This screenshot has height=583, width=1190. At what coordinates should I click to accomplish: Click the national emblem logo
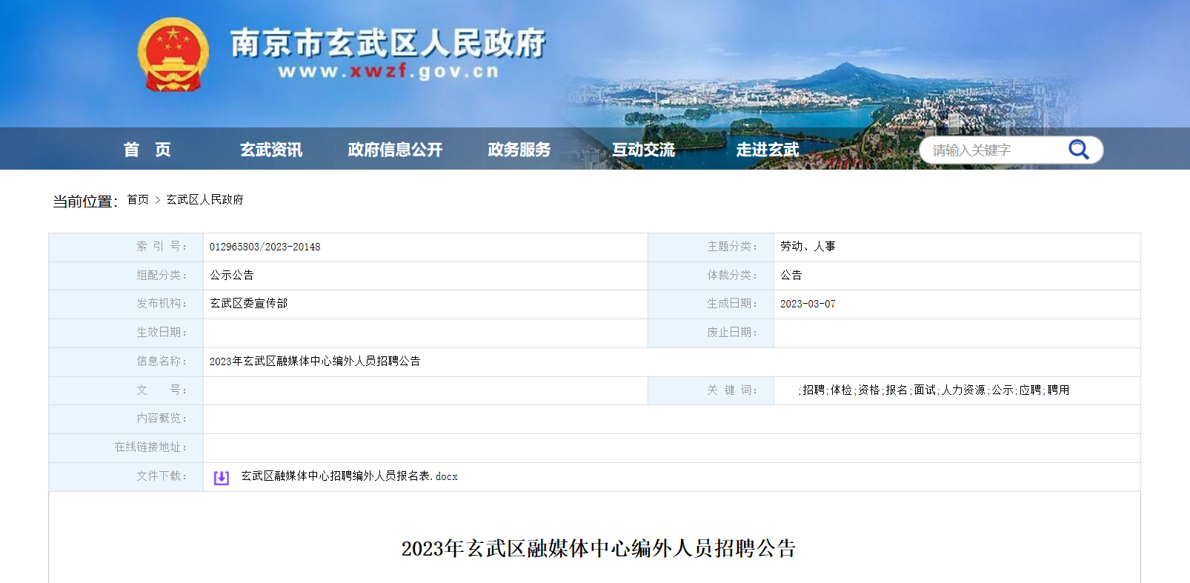[173, 55]
